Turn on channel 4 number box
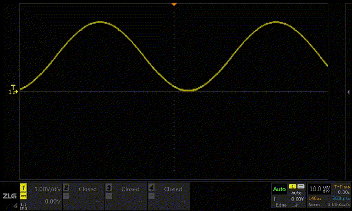Screen dimensions: 352x211 click(151, 188)
